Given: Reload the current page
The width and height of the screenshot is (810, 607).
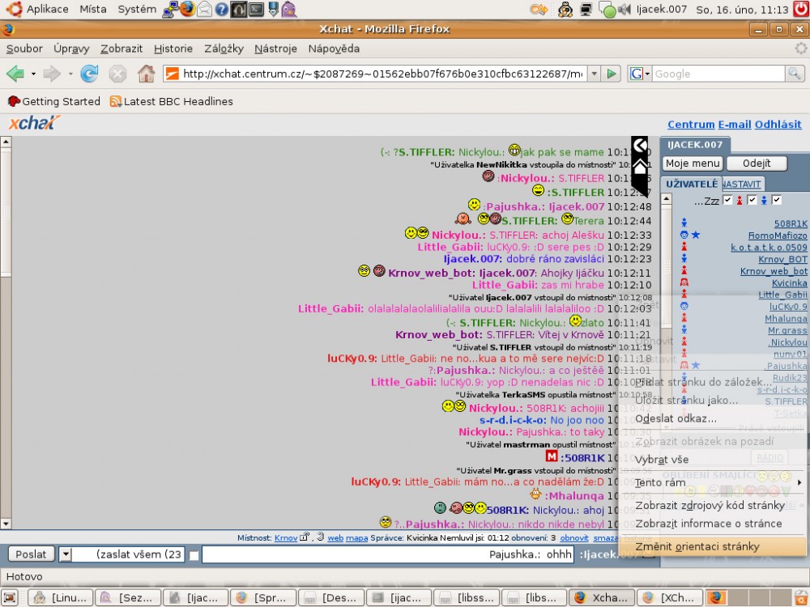Looking at the screenshot, I should (x=89, y=74).
